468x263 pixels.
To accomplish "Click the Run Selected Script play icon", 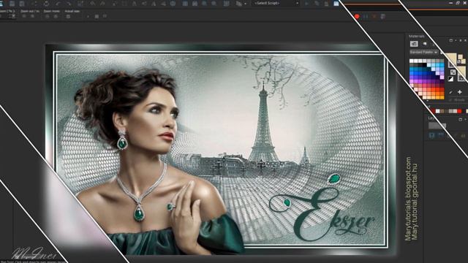I will 306,4.
